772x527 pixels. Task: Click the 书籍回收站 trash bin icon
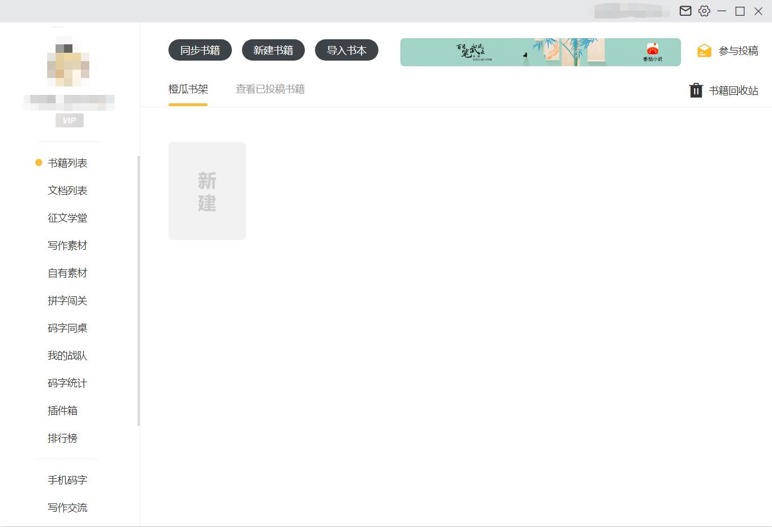point(696,90)
